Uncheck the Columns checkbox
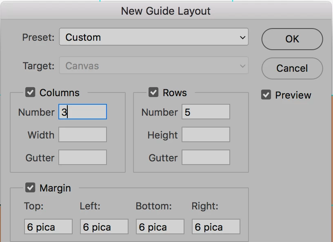Screen dimensions: 333x242 30,92
